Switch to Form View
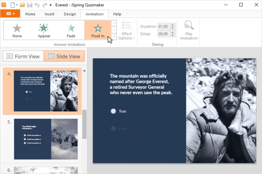 click(x=23, y=56)
